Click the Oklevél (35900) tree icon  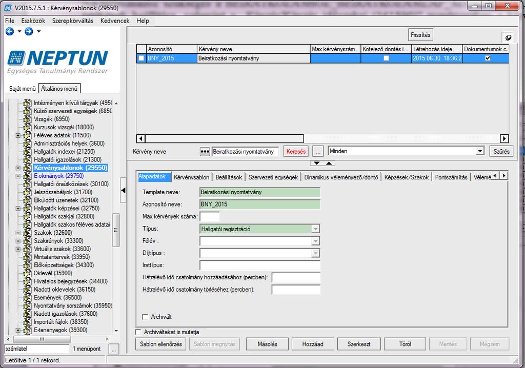coord(28,273)
